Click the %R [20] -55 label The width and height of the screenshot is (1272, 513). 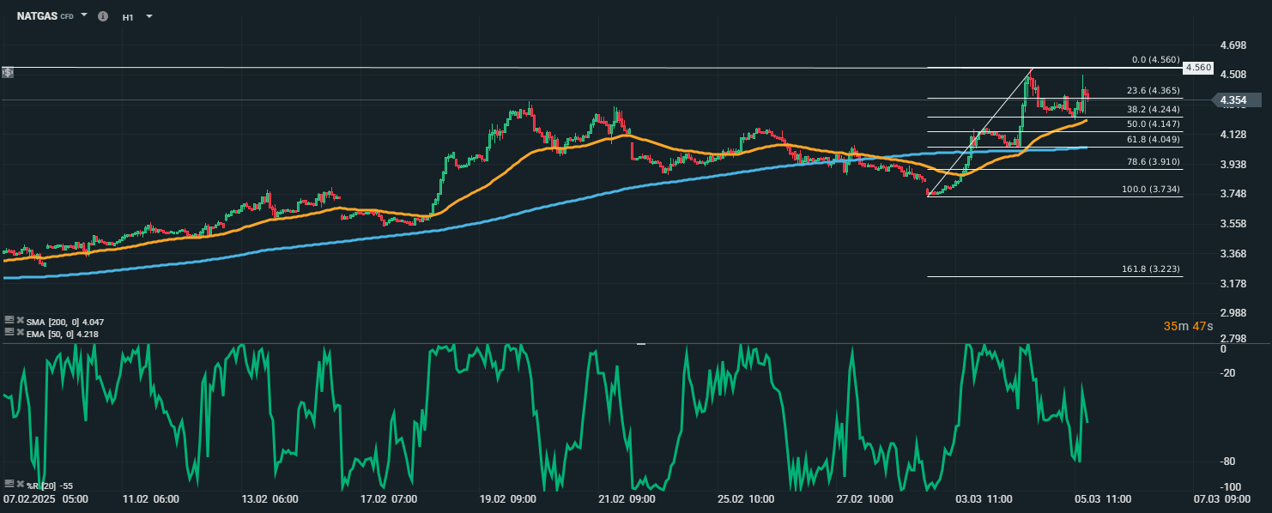[50, 486]
